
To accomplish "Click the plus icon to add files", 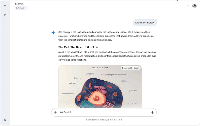I will 55,112.
